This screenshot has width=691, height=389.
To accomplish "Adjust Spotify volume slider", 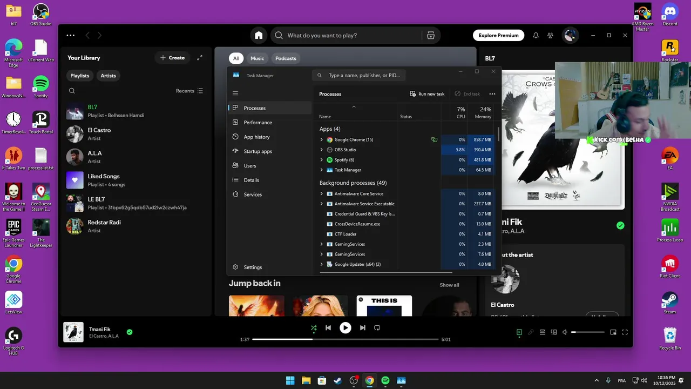I will 588,332.
